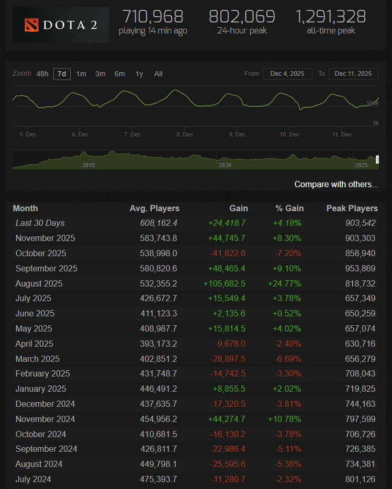Viewport: 392px width, 489px height.
Task: Switch zoom to 1m
Action: click(81, 74)
